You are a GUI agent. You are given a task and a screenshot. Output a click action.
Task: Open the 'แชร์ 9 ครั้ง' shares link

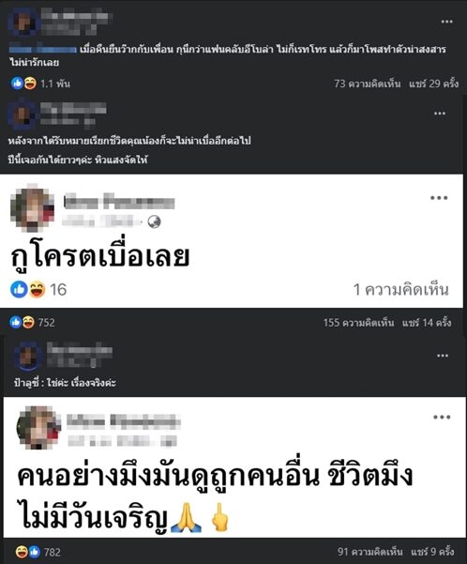[432, 552]
